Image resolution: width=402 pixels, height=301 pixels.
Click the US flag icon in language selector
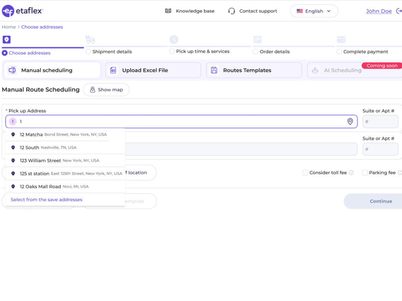coord(299,11)
